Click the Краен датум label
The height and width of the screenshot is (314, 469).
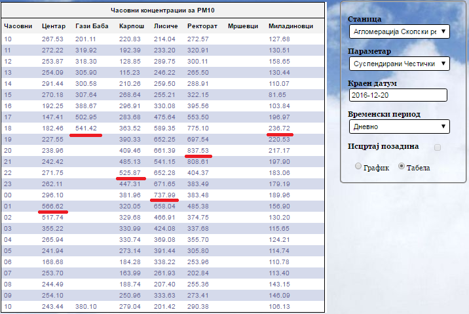[372, 83]
